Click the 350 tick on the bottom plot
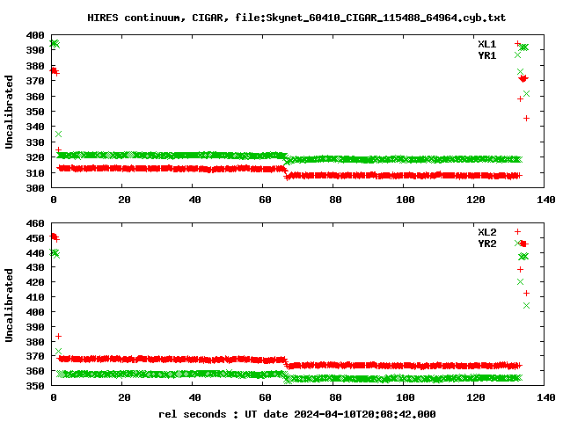The image size is (563, 422). [35, 386]
